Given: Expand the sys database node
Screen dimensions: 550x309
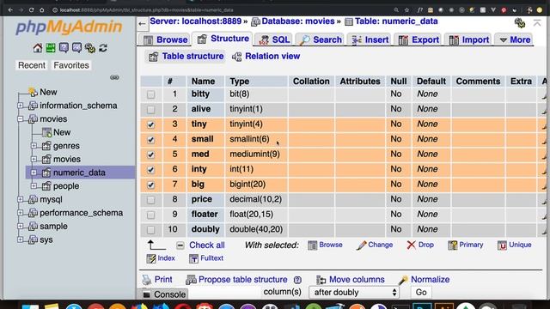Looking at the screenshot, I should coord(21,239).
